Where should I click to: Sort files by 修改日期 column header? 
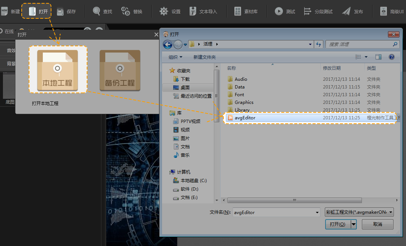click(332, 68)
